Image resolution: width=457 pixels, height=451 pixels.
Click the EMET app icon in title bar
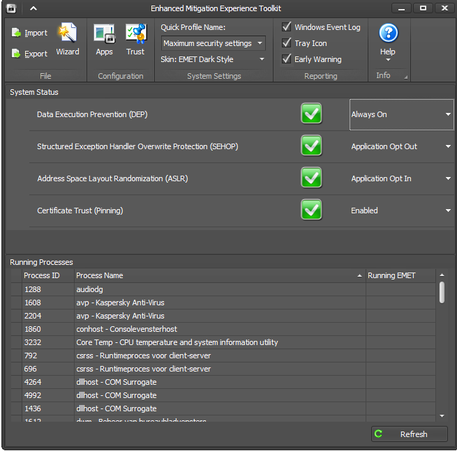(x=11, y=8)
